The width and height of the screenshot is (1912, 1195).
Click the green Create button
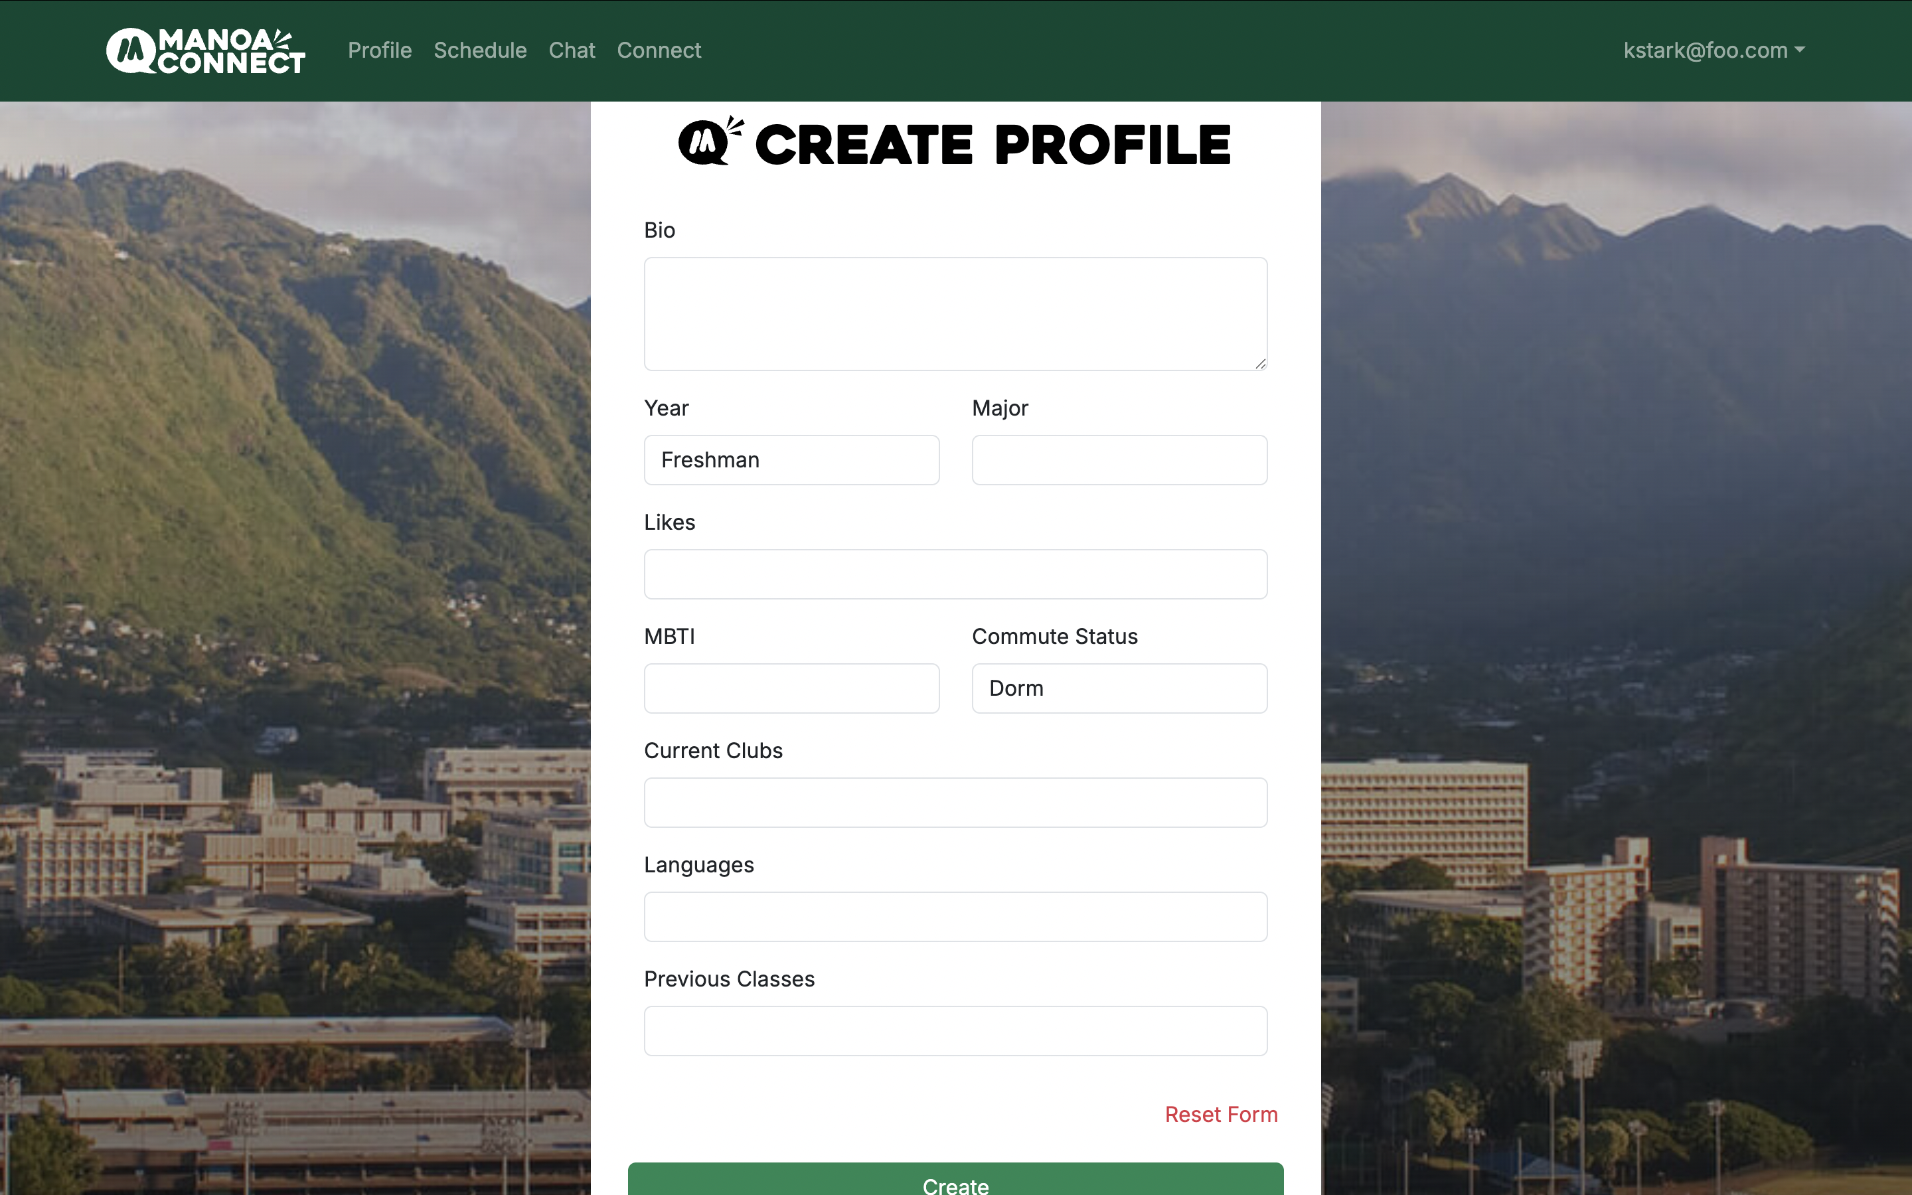(956, 1179)
